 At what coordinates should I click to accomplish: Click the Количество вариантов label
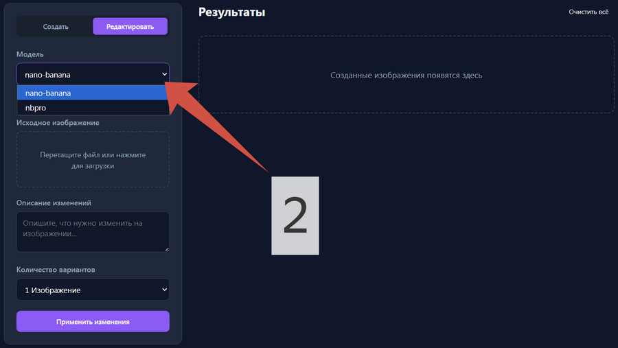tap(56, 270)
